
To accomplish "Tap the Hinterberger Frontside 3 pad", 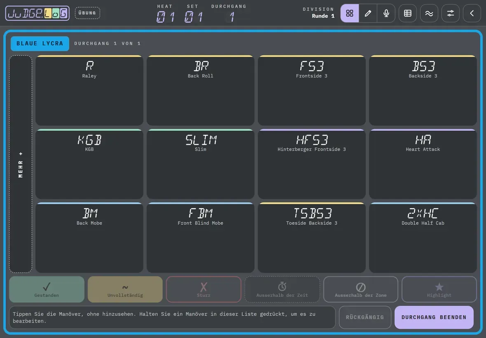I will (x=311, y=164).
